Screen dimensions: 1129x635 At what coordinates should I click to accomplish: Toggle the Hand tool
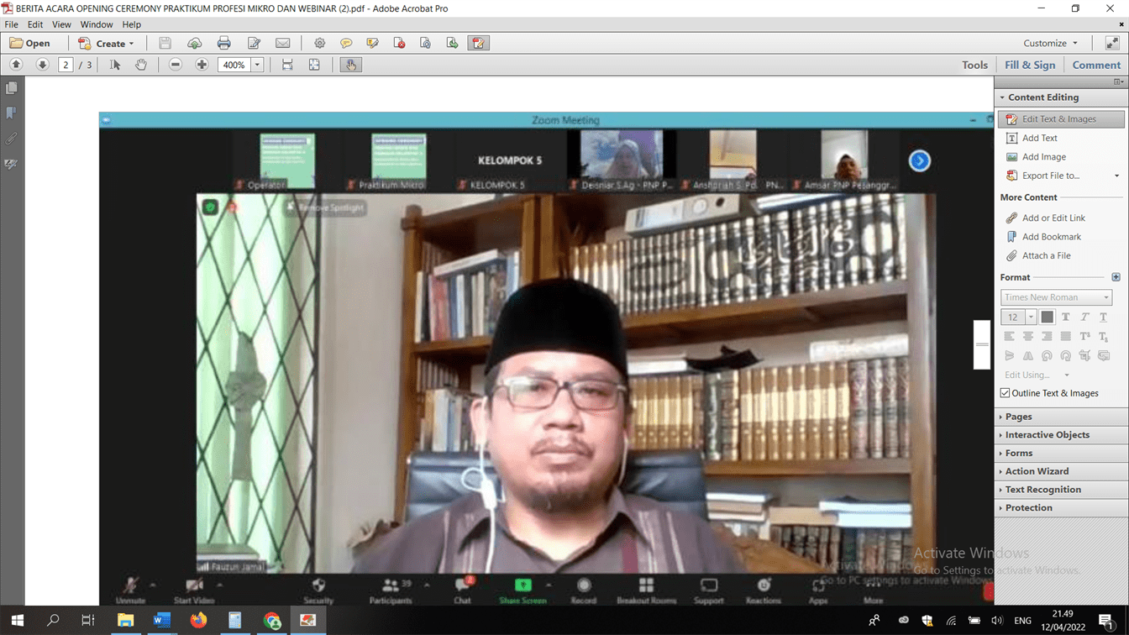pos(140,64)
